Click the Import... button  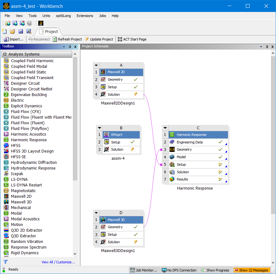pyautogui.click(x=14, y=39)
